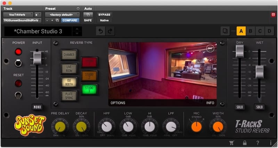Solo the WET signal

point(259,107)
